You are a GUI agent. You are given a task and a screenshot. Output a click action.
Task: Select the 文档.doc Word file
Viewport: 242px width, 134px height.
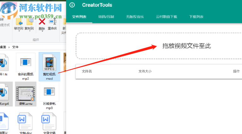point(26,123)
